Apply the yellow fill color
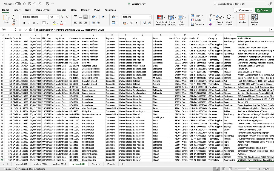The width and height of the screenshot is (274, 171). 54,23
